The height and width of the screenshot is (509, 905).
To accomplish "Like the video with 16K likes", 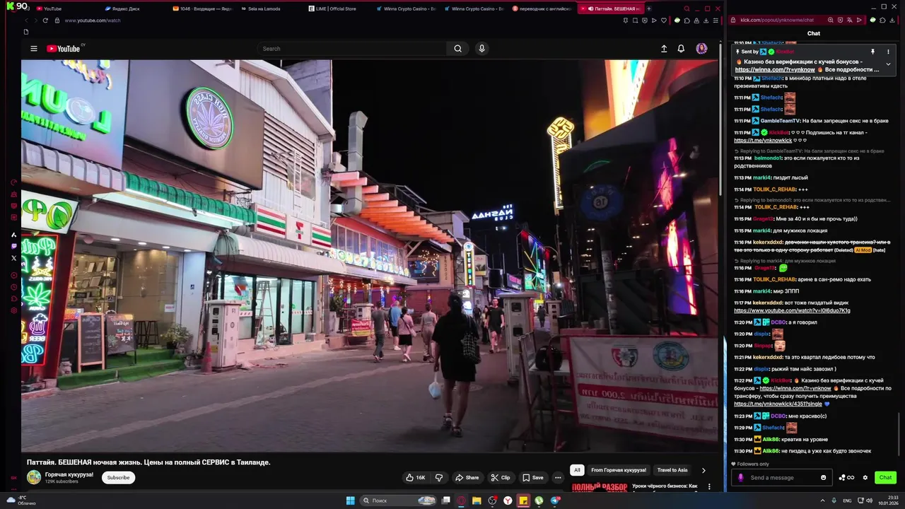I will coord(416,478).
